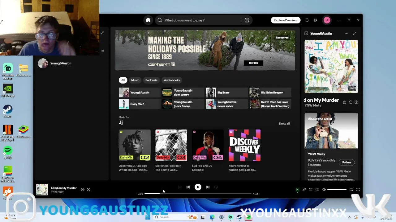Open the bottom bar album art thumbnail
This screenshot has height=222, width=396.
(42, 190)
